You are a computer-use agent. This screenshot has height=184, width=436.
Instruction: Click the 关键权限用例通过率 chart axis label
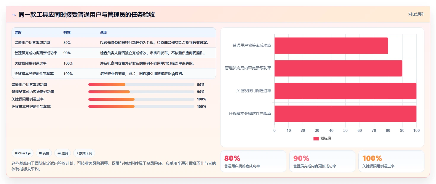click(x=254, y=91)
